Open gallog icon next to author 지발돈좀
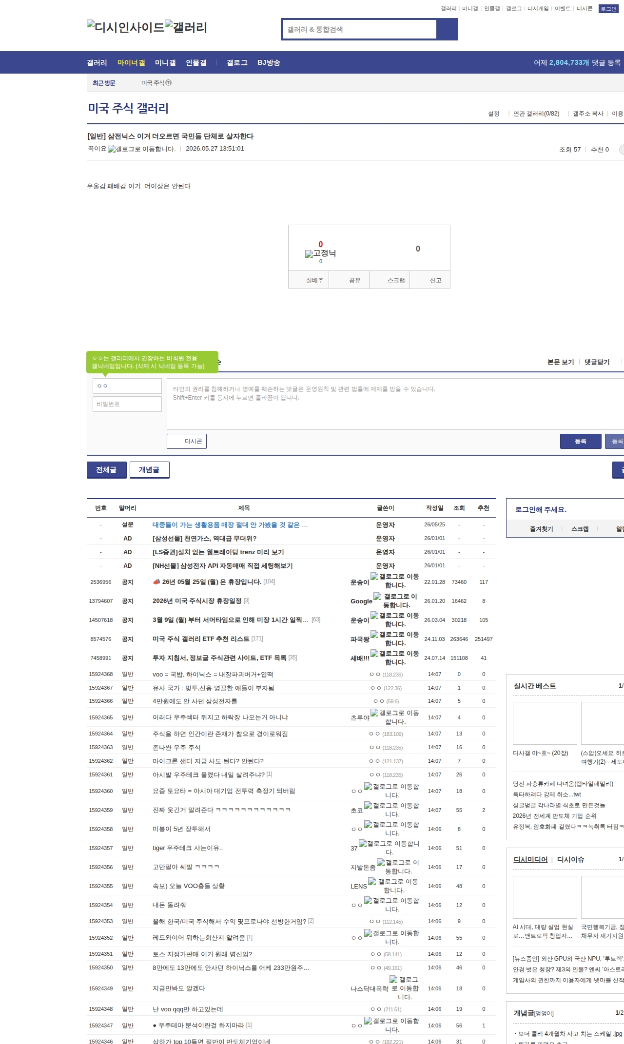624x1044 pixels. 398,867
